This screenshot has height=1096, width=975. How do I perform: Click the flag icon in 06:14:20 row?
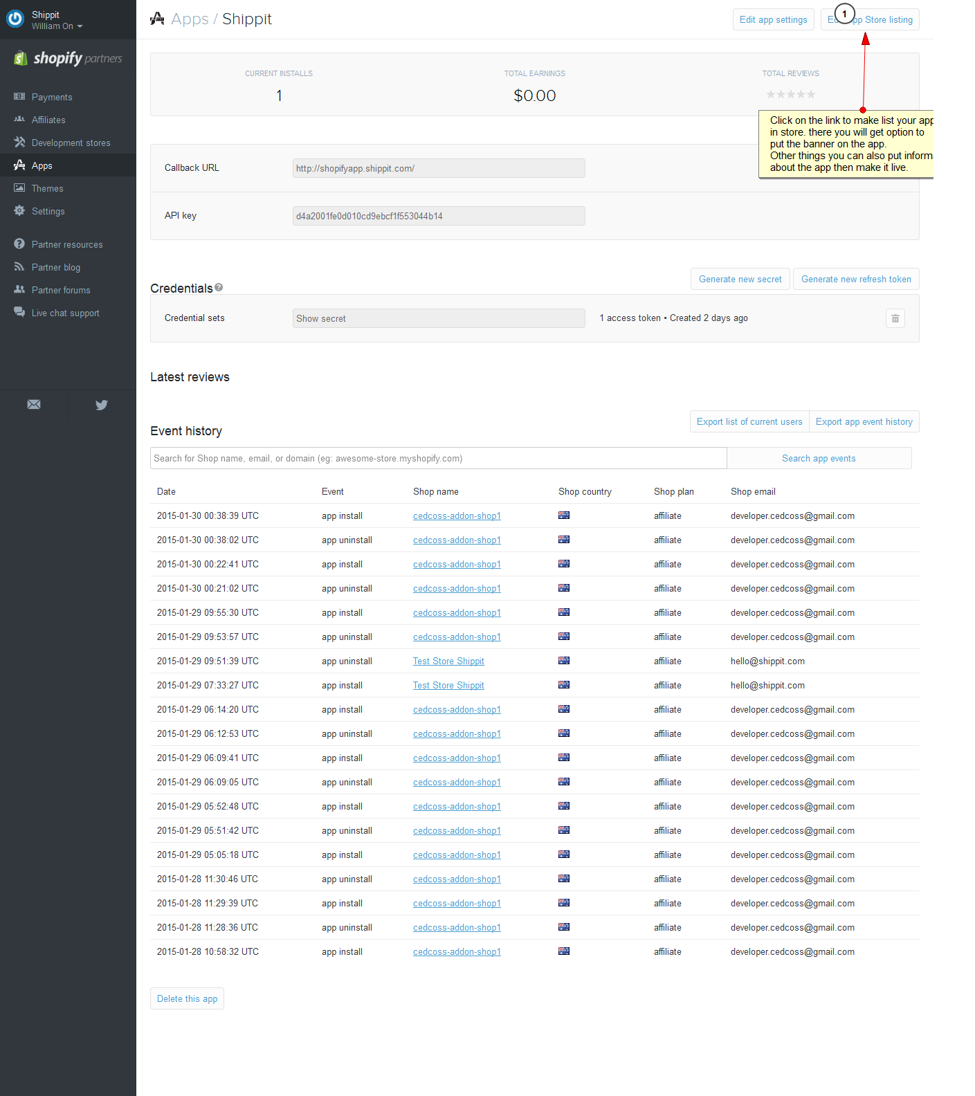click(564, 709)
